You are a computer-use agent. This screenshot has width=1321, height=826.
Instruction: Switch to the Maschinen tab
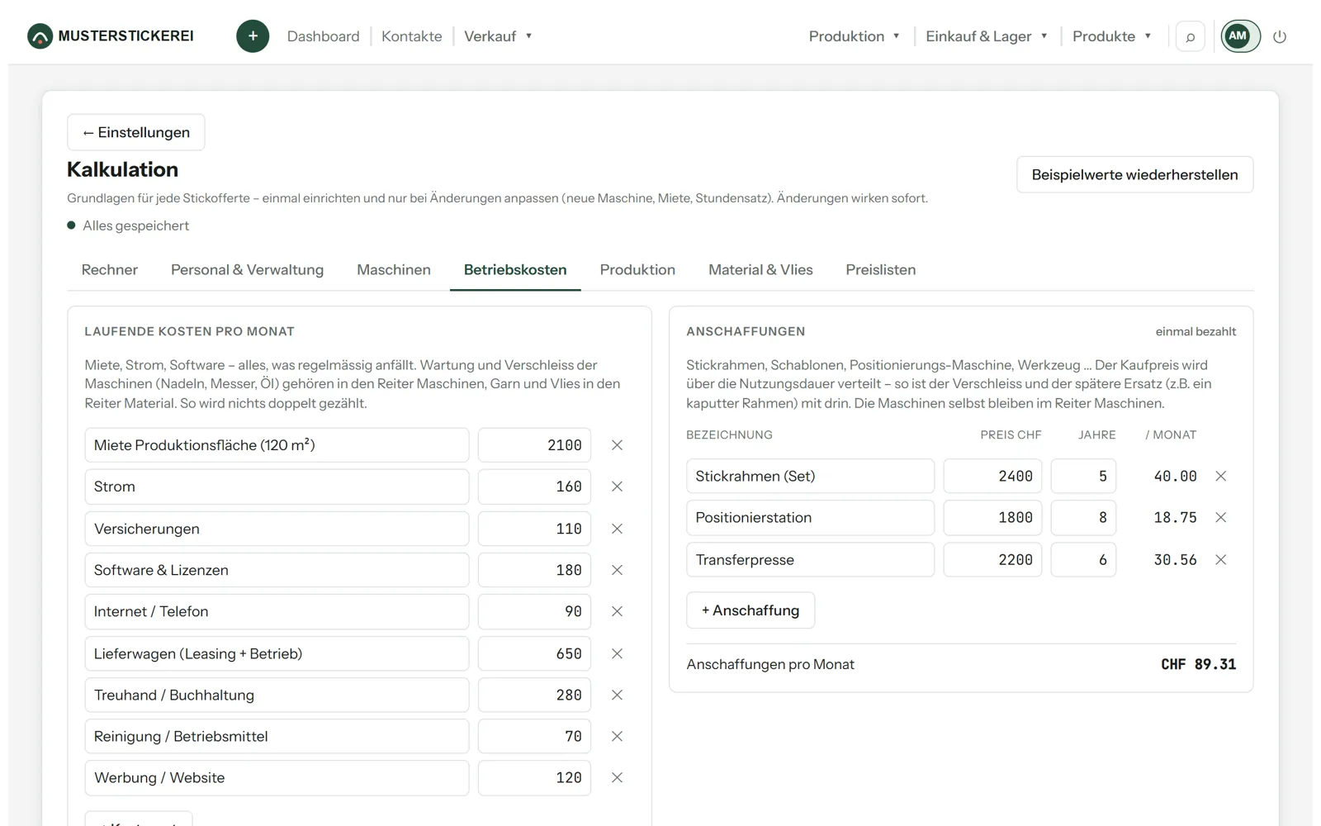click(394, 270)
